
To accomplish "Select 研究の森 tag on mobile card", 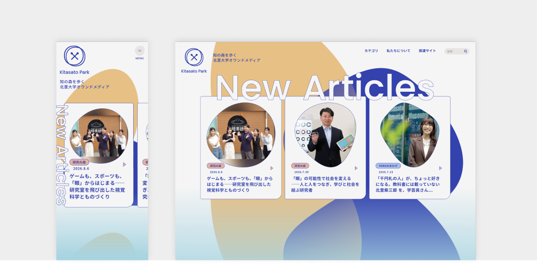I will [x=79, y=162].
